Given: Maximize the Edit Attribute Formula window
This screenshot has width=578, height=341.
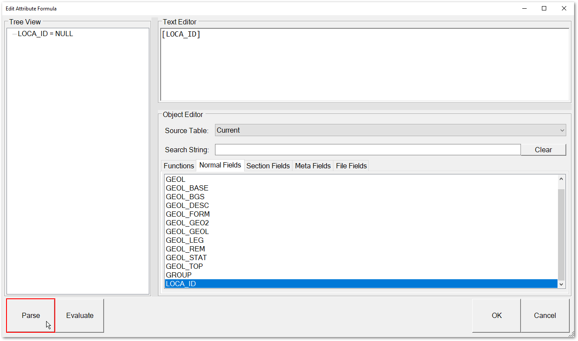Looking at the screenshot, I should pos(544,8).
